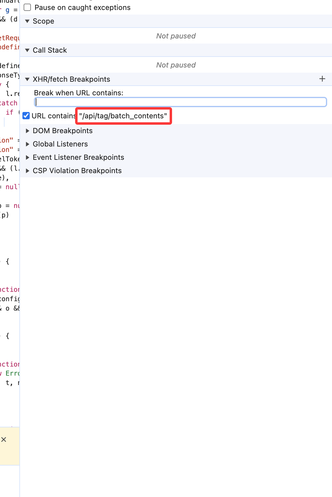332x497 pixels.
Task: Collapse the Scope section
Action: [x=27, y=21]
